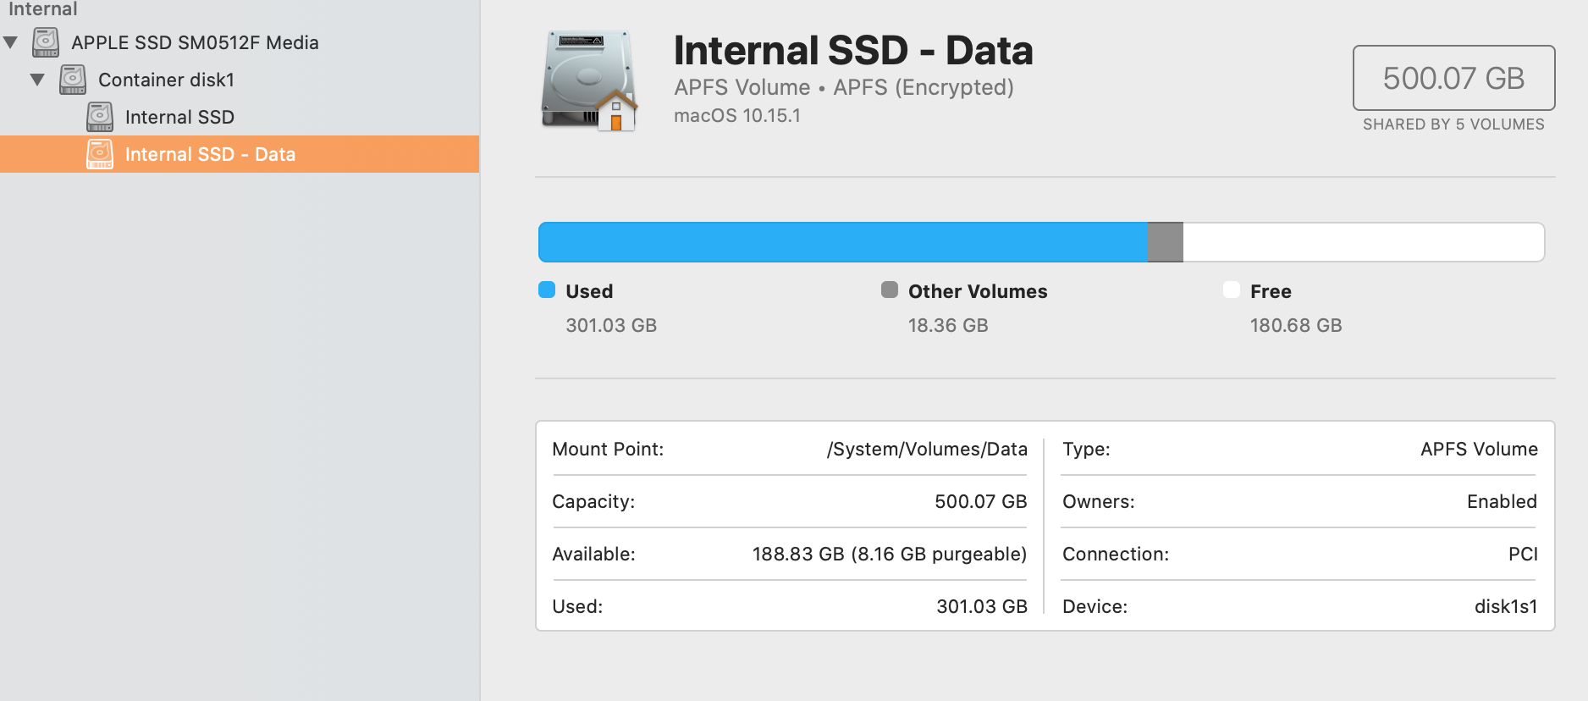Click the Device value disk1s1

tap(1505, 606)
